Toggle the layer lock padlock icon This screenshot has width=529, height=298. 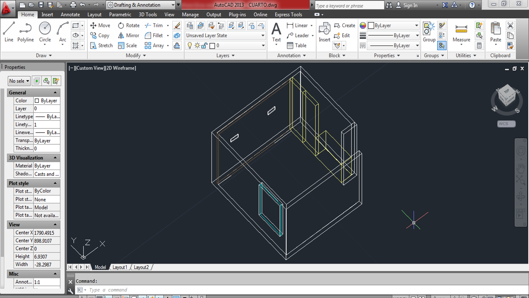pyautogui.click(x=205, y=46)
